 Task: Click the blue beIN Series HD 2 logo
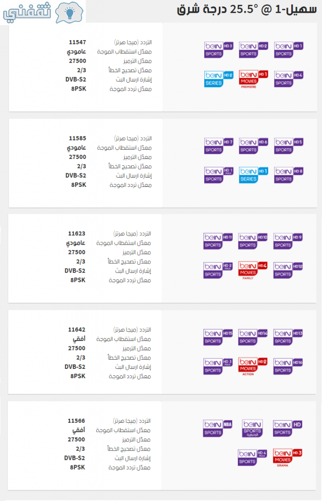click(x=218, y=79)
